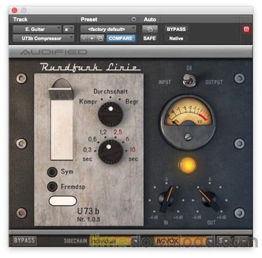Click the release time sec knob

[111, 152]
